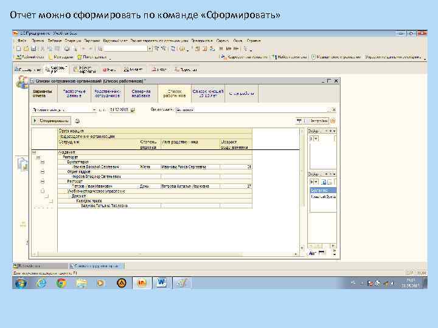Open Google Chrome from taskbar
This screenshot has width=438, height=328.
[x=61, y=283]
